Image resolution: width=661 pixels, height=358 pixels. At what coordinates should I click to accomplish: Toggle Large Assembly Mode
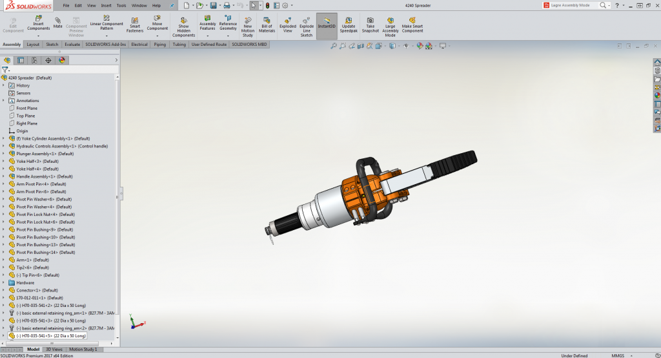point(391,27)
